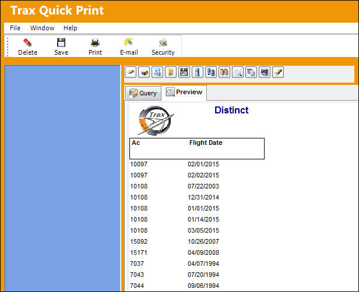The height and width of the screenshot is (292, 359).
Task: Click the purple overlapping pages copy icon
Action: 251,73
